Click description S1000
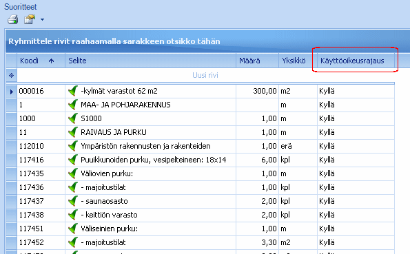Image resolution: width=410 pixels, height=254 pixels. (x=91, y=118)
